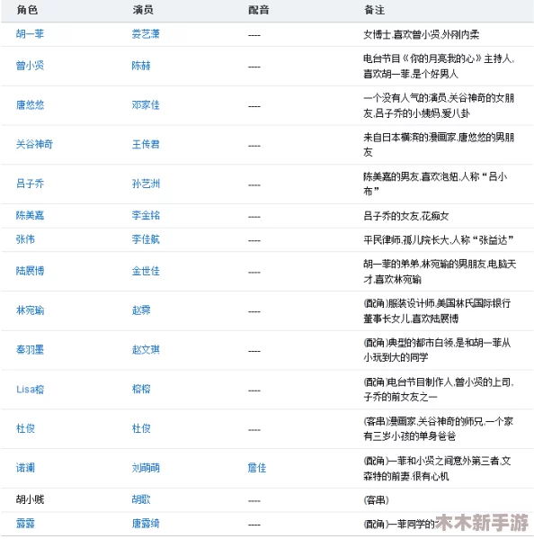The image size is (534, 539).
Task: Click the 配音 column header
Action: [259, 10]
